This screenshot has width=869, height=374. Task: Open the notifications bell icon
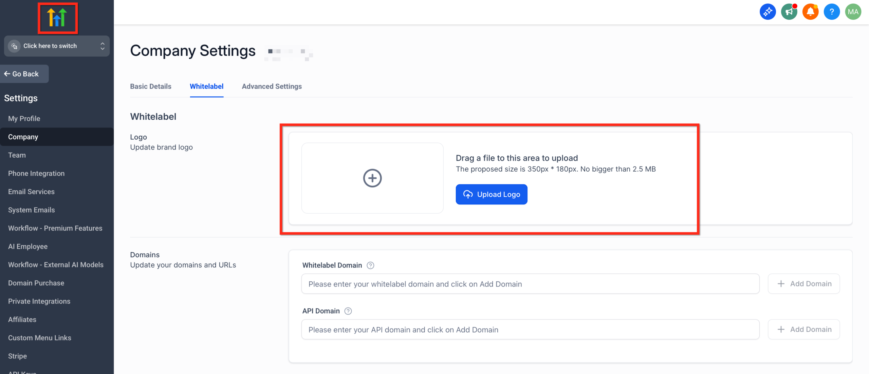[810, 11]
